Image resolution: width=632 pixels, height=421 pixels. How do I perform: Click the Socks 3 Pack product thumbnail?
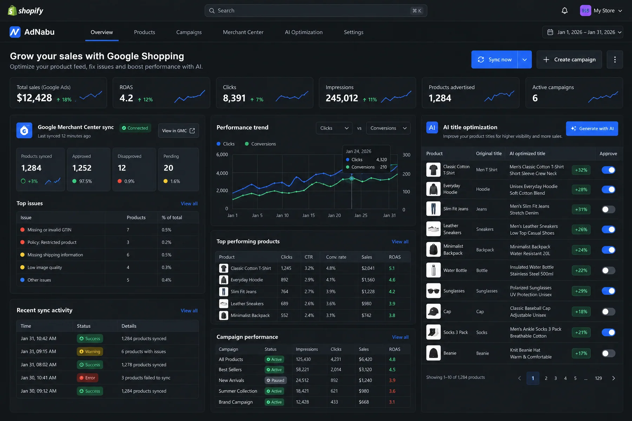point(433,332)
